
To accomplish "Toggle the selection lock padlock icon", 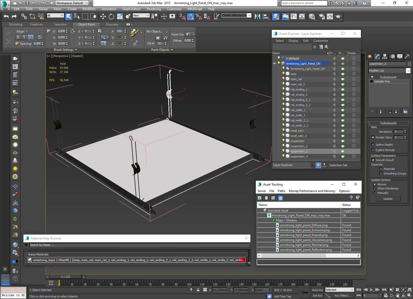I will pyautogui.click(x=198, y=290).
